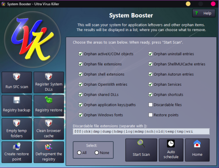Click the Defragment the registry label
The height and width of the screenshot is (168, 219).
pos(49,157)
